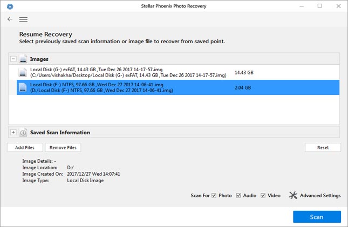Click the Images header label
The image size is (348, 227).
click(39, 59)
